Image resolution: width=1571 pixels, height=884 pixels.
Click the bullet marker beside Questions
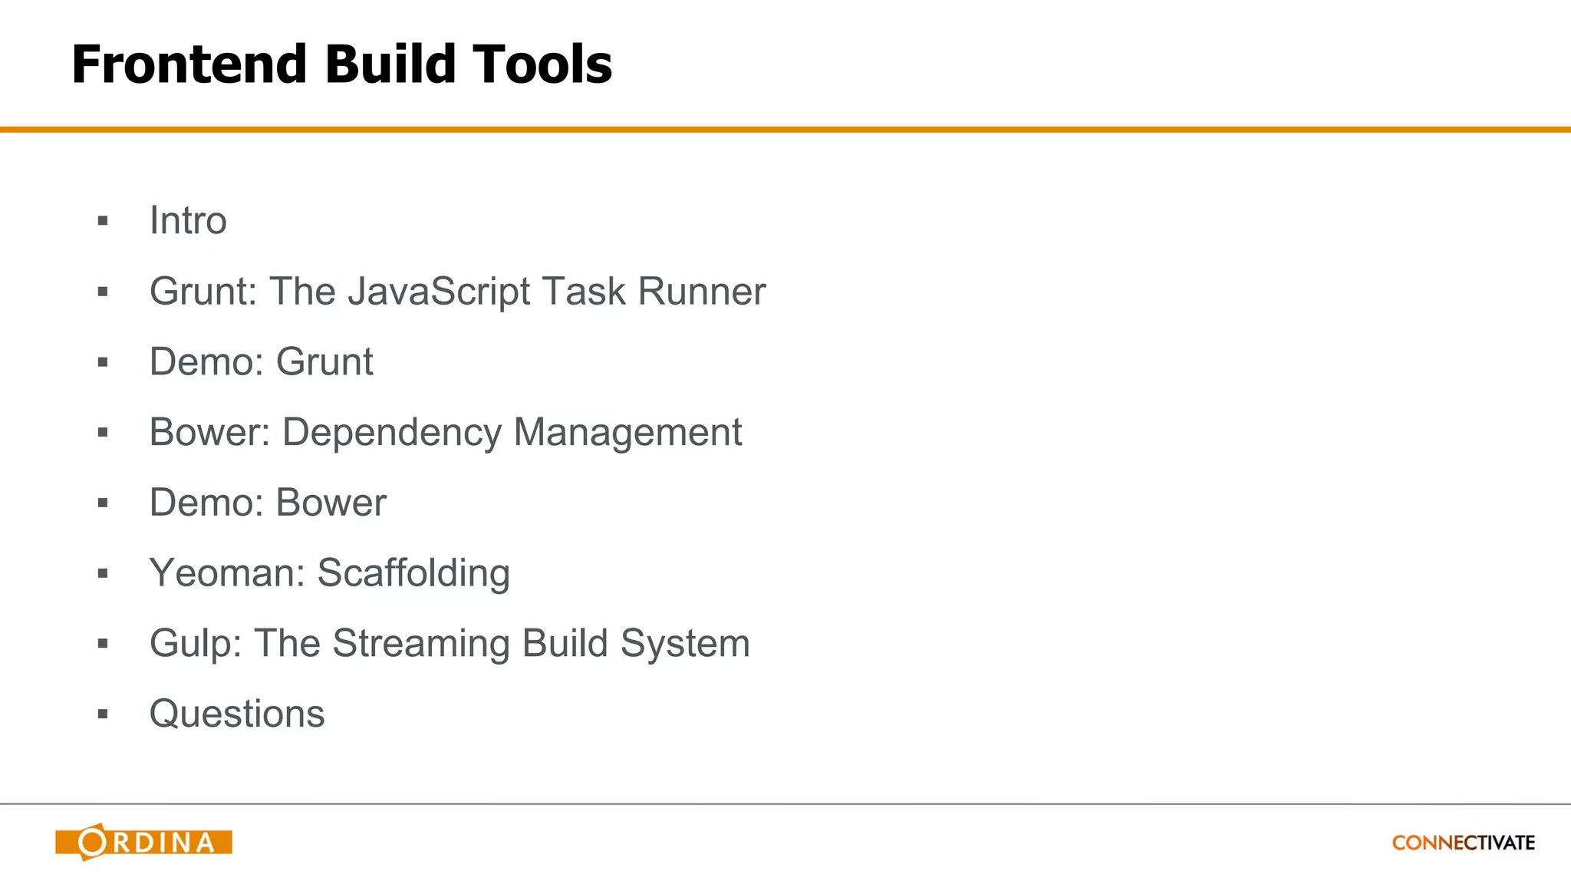click(x=103, y=714)
